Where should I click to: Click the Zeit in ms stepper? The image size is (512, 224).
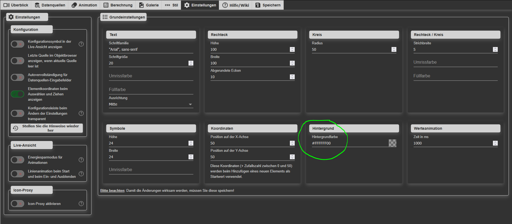[x=495, y=143]
